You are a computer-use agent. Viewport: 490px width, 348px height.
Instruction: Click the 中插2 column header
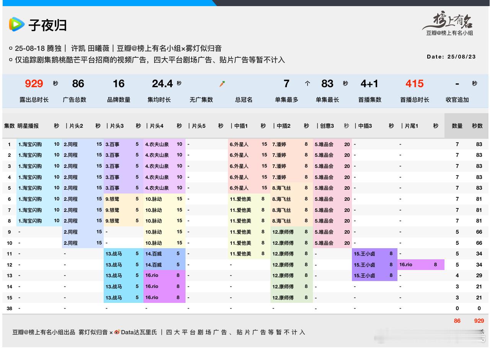coord(283,126)
